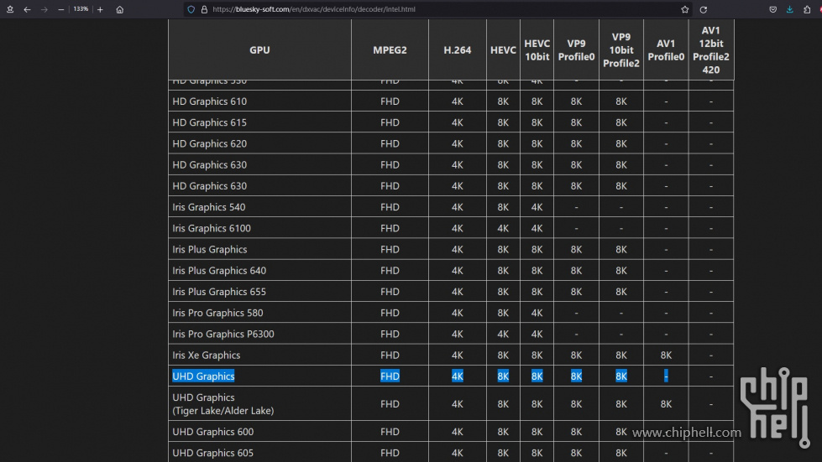
Task: Click the highlighted UHD Graphics cell
Action: 259,376
